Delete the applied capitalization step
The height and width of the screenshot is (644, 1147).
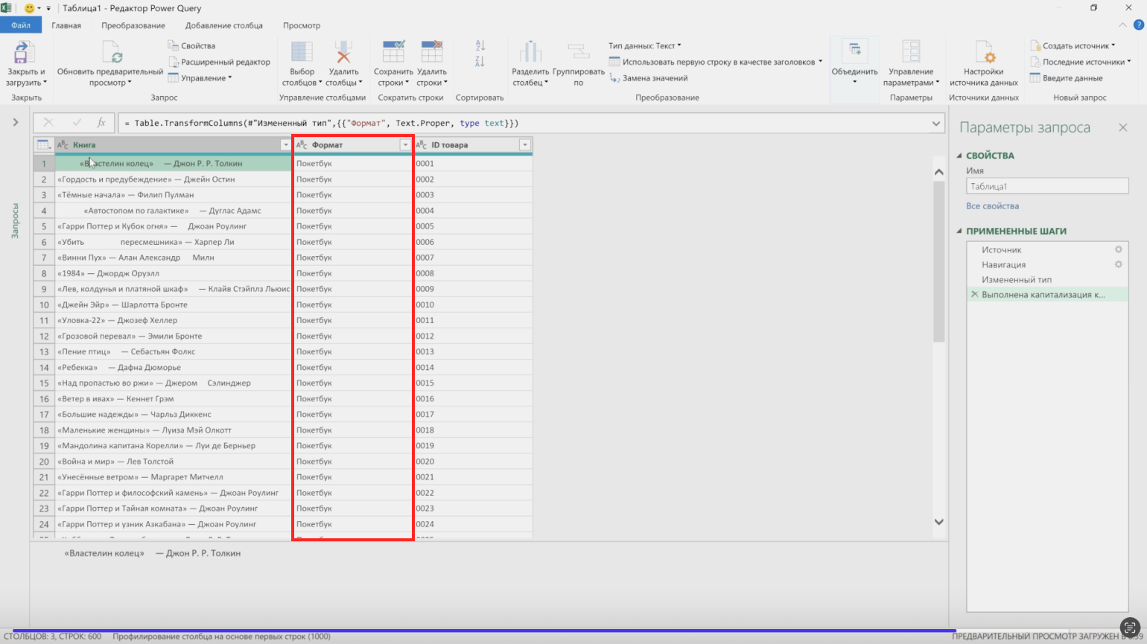tap(974, 295)
